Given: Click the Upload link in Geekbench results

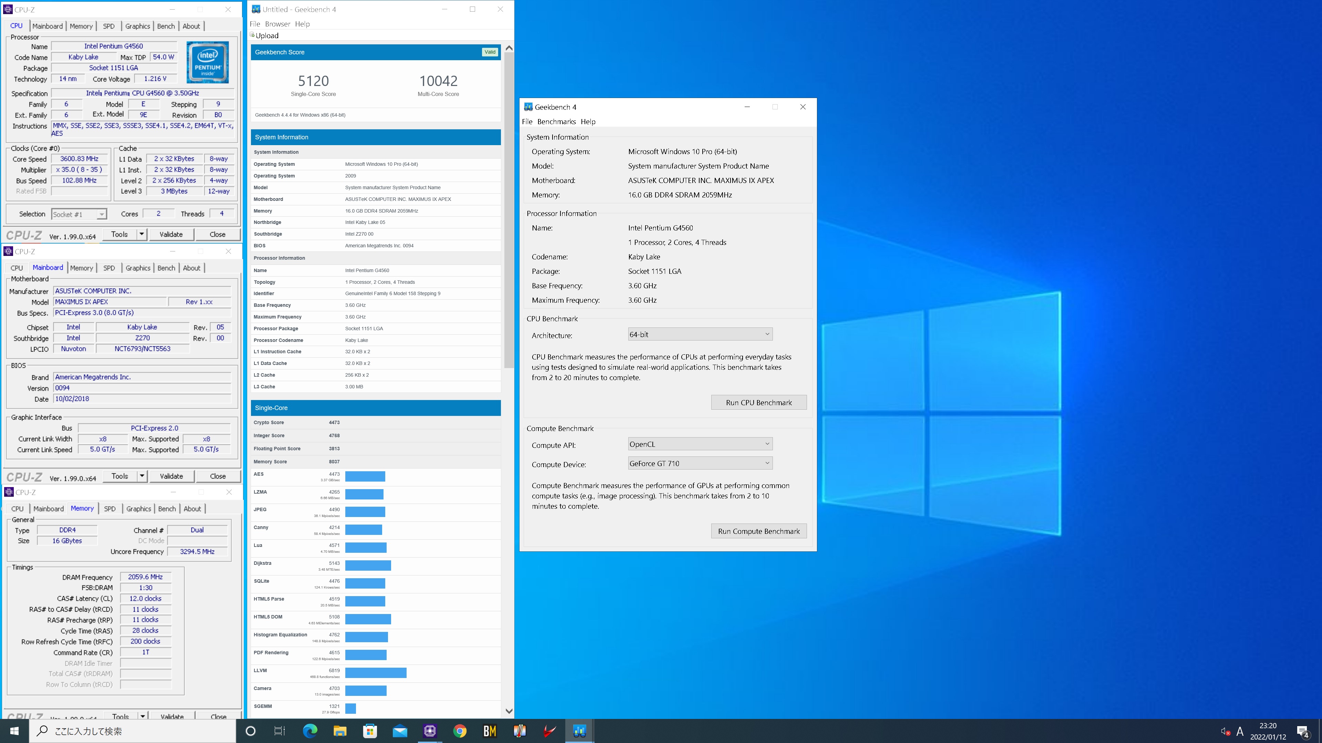Looking at the screenshot, I should tap(267, 35).
